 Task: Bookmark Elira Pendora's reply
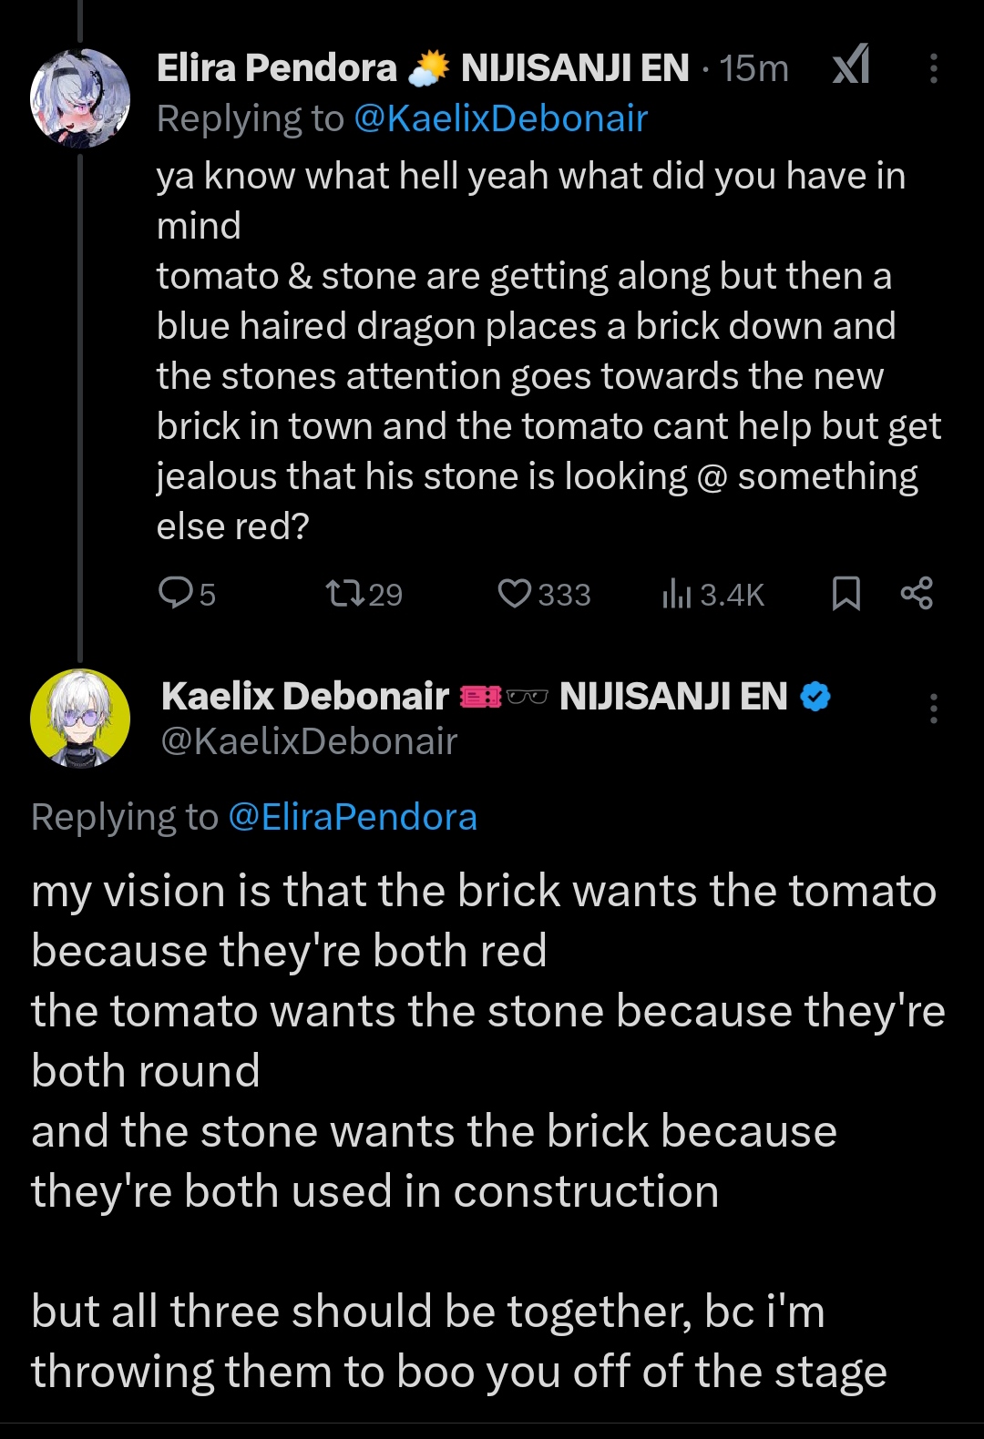(846, 594)
